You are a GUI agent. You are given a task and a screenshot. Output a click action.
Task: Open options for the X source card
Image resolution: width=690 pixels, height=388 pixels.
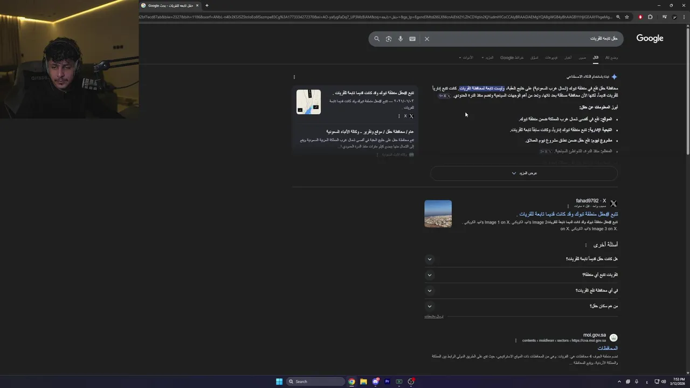tap(399, 116)
